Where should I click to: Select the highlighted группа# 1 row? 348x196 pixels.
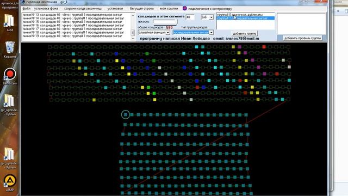(245, 18)
